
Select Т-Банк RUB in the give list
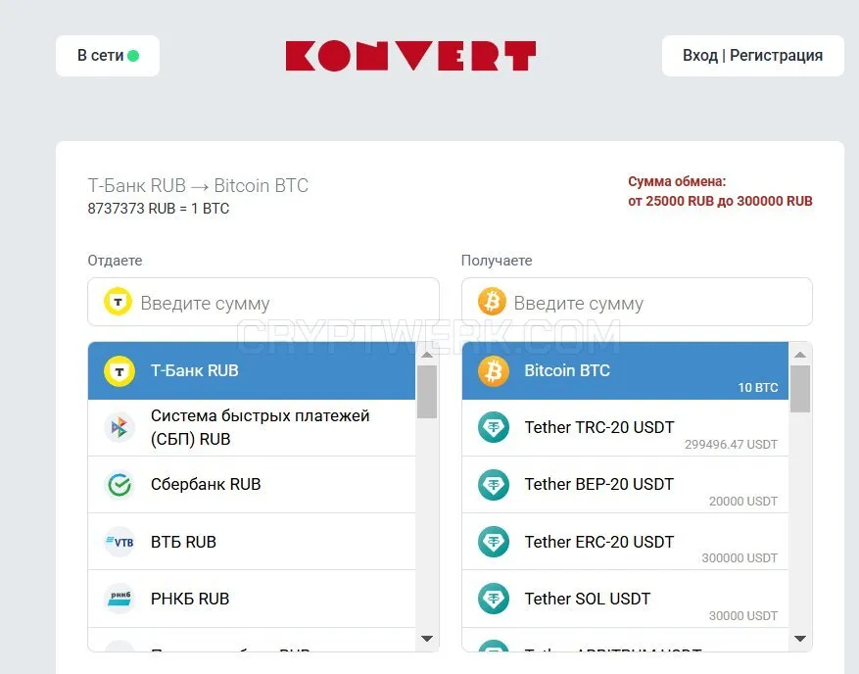pyautogui.click(x=252, y=371)
